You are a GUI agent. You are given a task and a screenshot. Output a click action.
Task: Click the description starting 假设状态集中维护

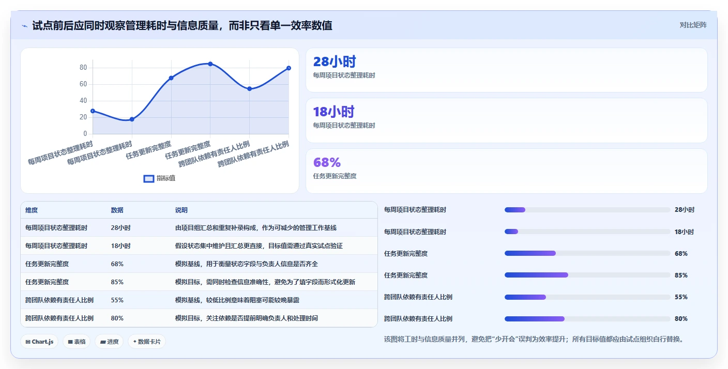[259, 246]
